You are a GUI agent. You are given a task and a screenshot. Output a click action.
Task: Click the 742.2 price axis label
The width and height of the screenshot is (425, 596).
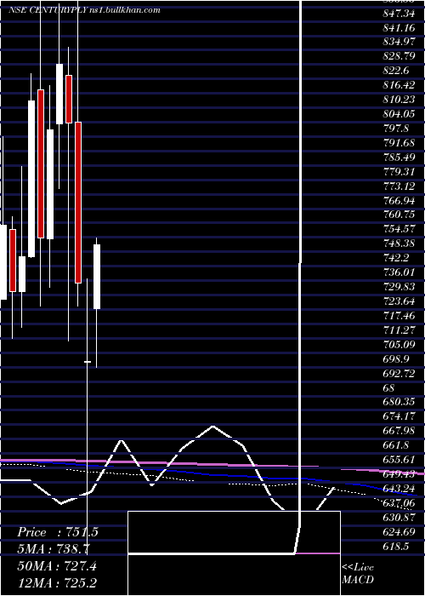tap(396, 258)
